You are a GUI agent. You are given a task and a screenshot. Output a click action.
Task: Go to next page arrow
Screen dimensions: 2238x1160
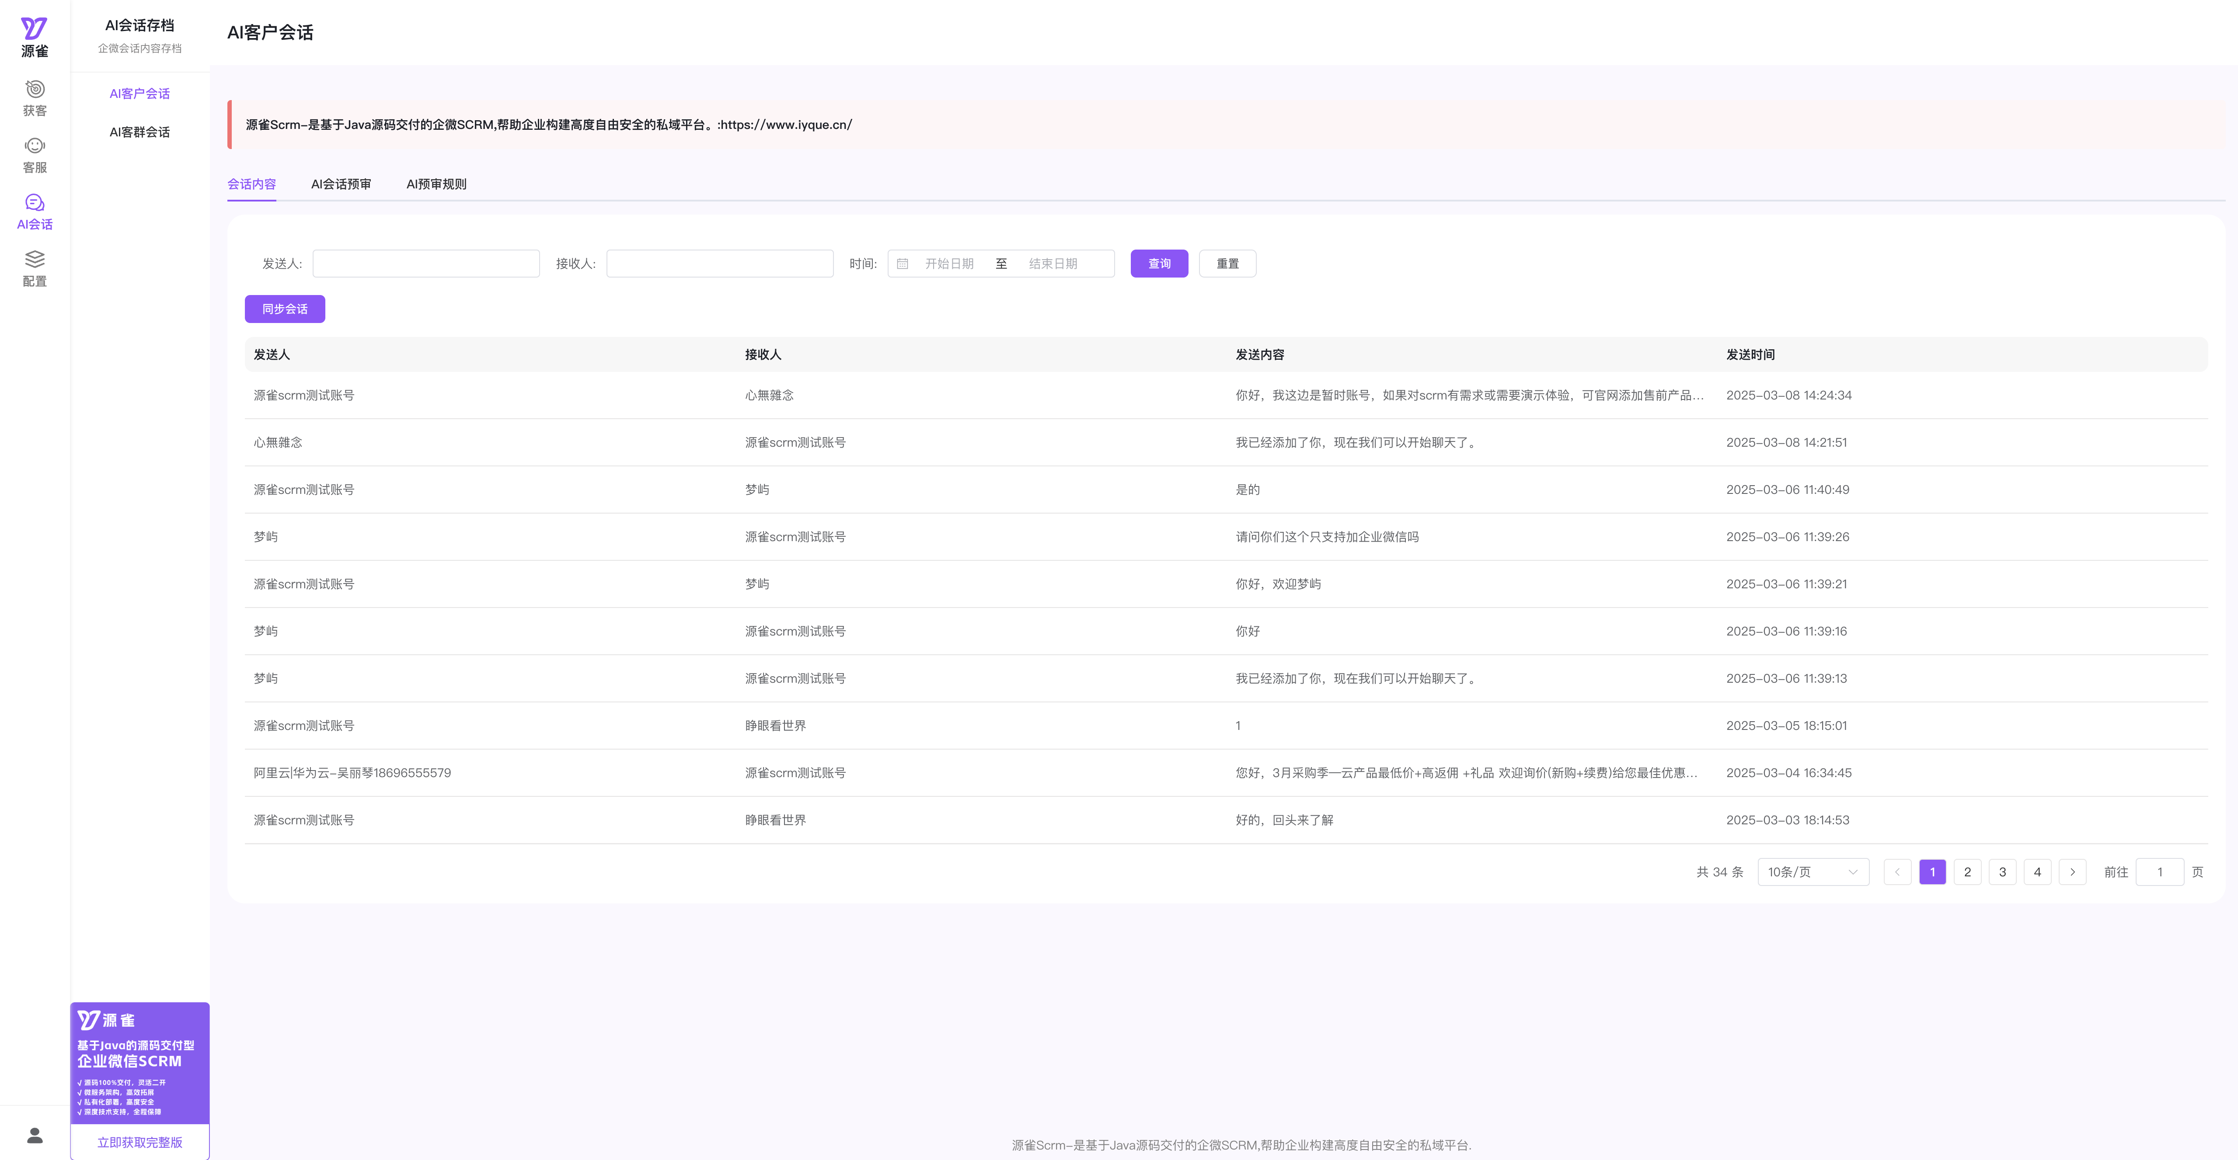coord(2072,872)
